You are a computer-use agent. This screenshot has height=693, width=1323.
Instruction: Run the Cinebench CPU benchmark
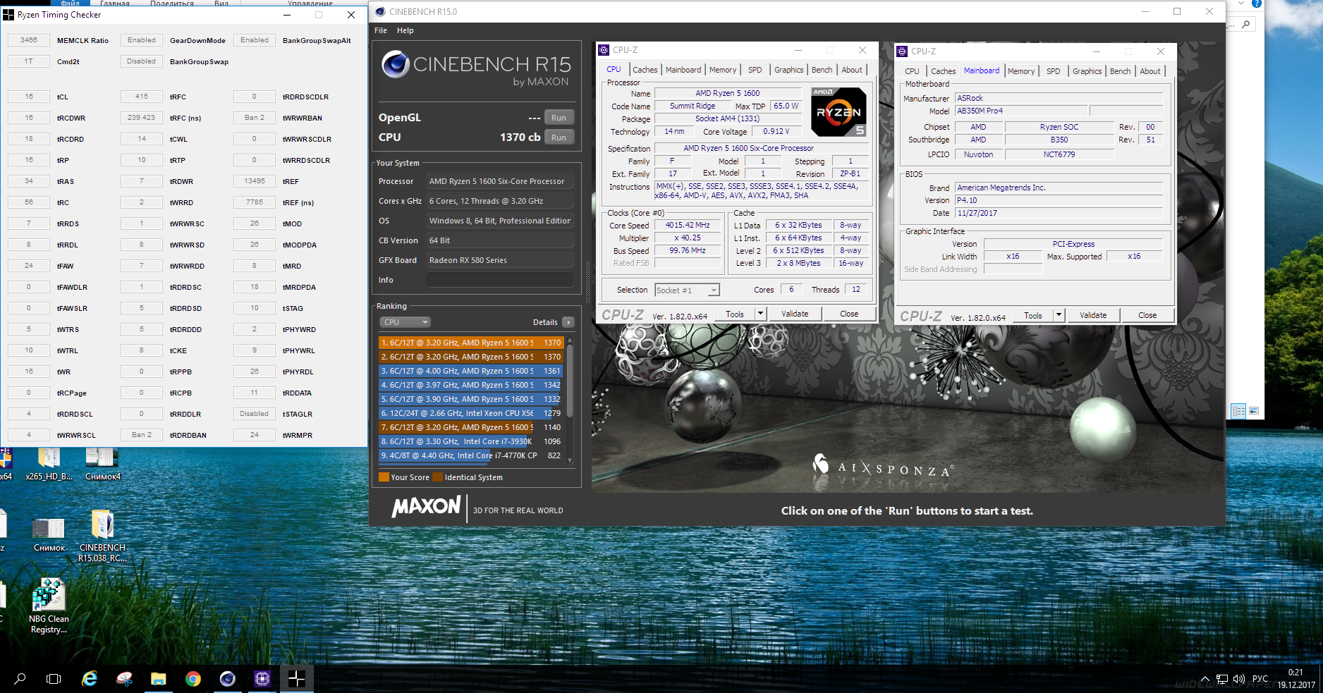pyautogui.click(x=559, y=137)
